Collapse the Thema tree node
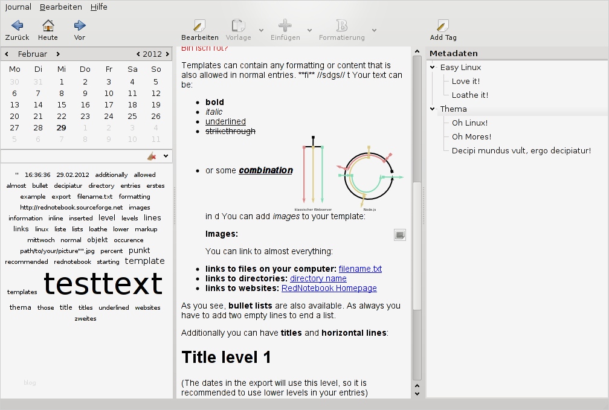 click(x=433, y=109)
